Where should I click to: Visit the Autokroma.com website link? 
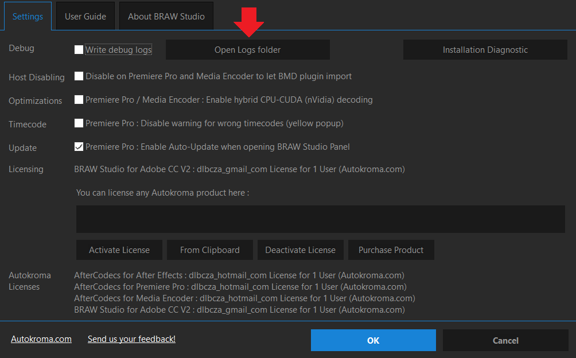coord(41,339)
